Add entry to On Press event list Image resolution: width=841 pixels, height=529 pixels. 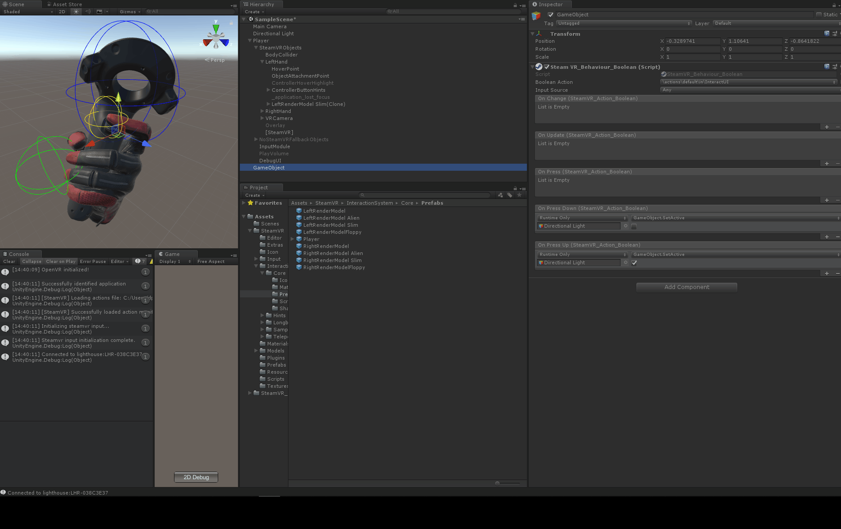coord(827,200)
